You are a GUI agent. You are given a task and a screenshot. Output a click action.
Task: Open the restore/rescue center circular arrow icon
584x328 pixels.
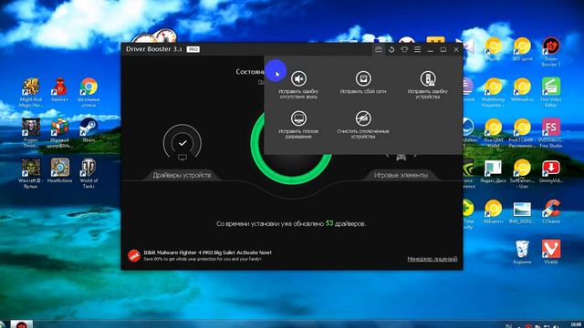[391, 49]
